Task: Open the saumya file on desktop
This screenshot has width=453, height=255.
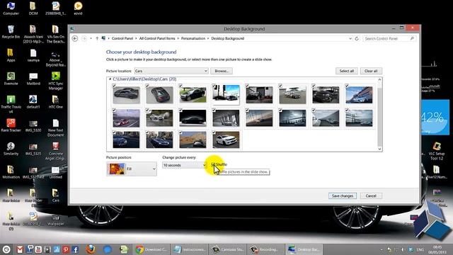Action: (x=33, y=55)
